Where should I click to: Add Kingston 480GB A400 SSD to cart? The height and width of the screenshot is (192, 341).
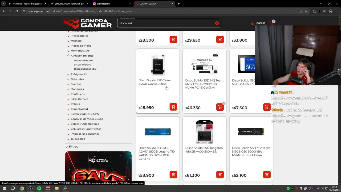tap(220, 175)
